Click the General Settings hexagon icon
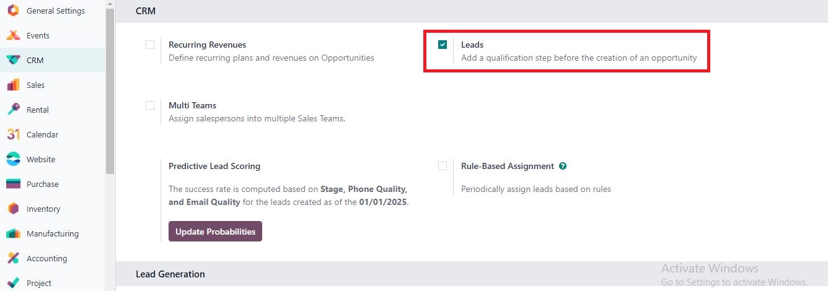Screen dimensions: 828x291 point(13,11)
